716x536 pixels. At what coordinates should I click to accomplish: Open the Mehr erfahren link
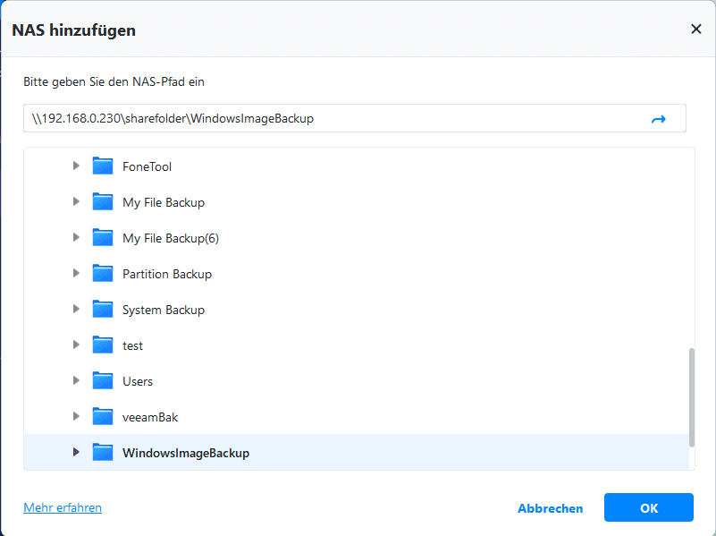(62, 507)
